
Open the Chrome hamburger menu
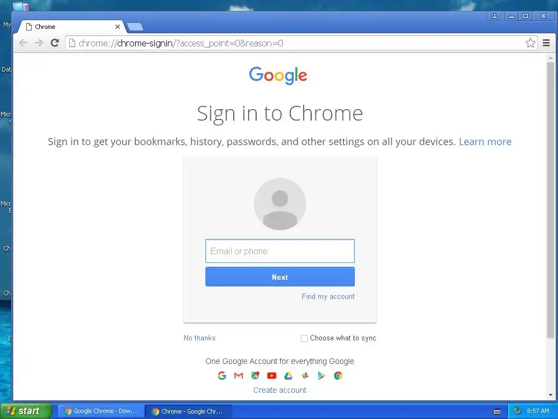[x=546, y=43]
